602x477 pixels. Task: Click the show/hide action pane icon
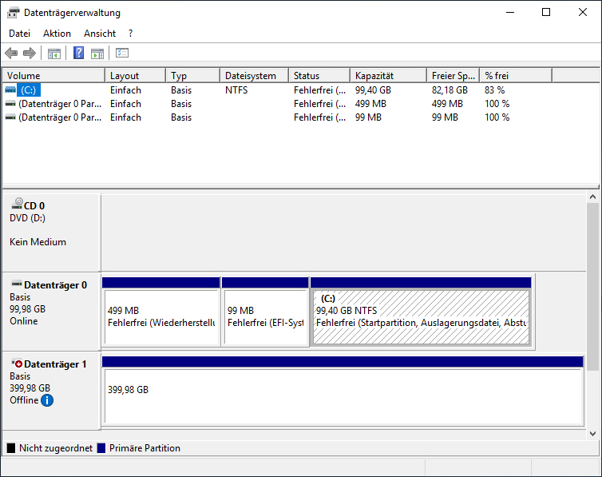coord(97,54)
